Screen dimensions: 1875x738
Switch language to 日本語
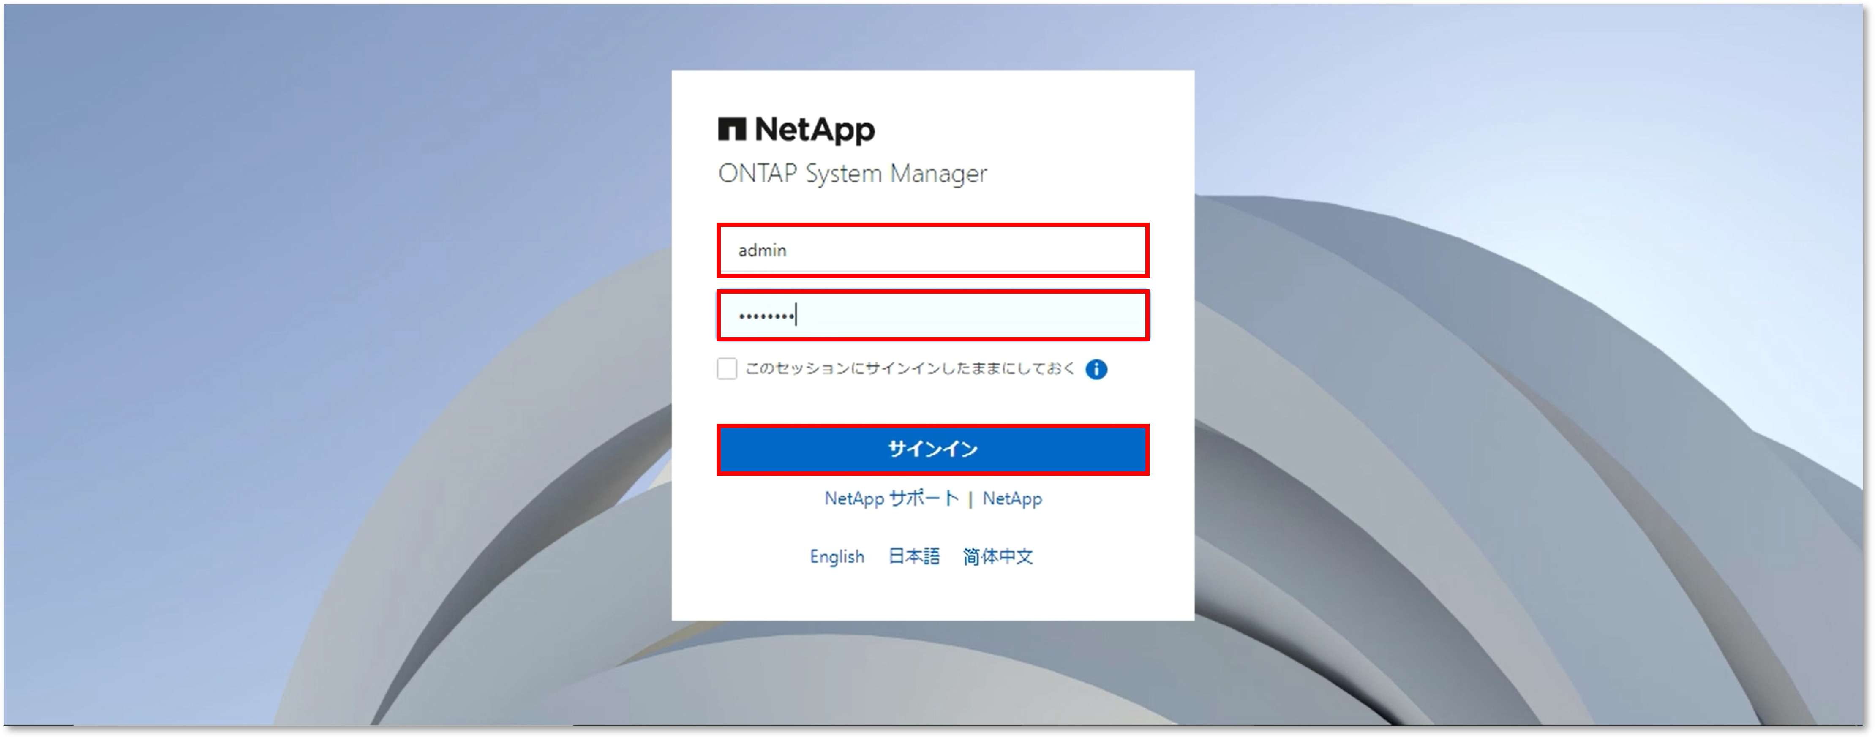913,557
